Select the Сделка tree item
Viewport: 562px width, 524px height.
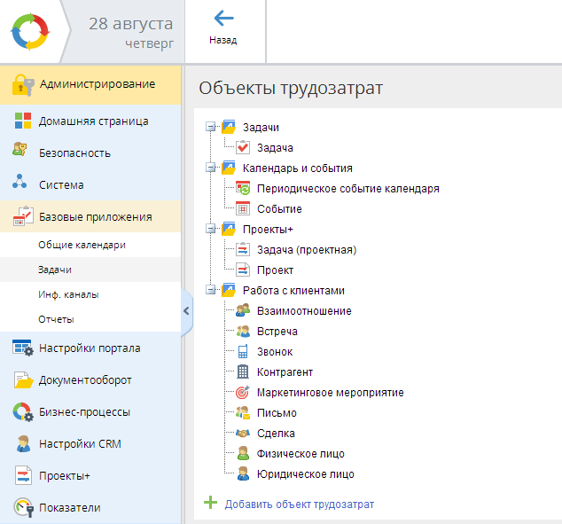click(275, 434)
